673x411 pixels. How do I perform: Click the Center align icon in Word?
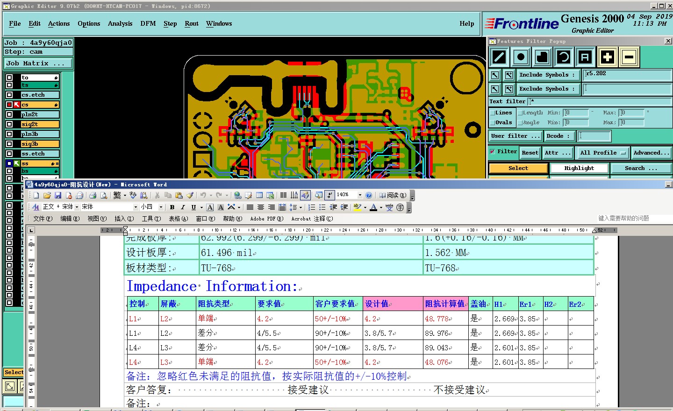click(x=261, y=207)
